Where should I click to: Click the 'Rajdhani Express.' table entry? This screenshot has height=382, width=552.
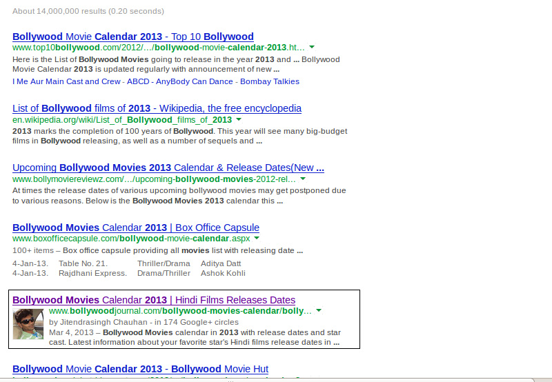[92, 273]
